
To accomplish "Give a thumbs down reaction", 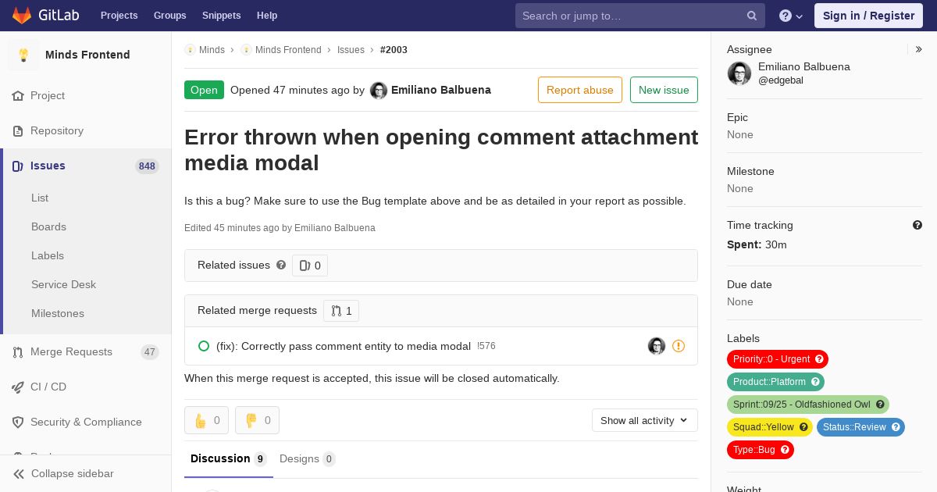I will [257, 420].
